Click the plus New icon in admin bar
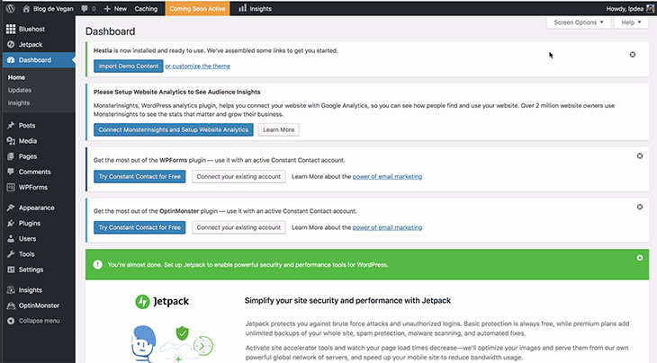Viewport: 657px width, 363px height. coord(107,8)
